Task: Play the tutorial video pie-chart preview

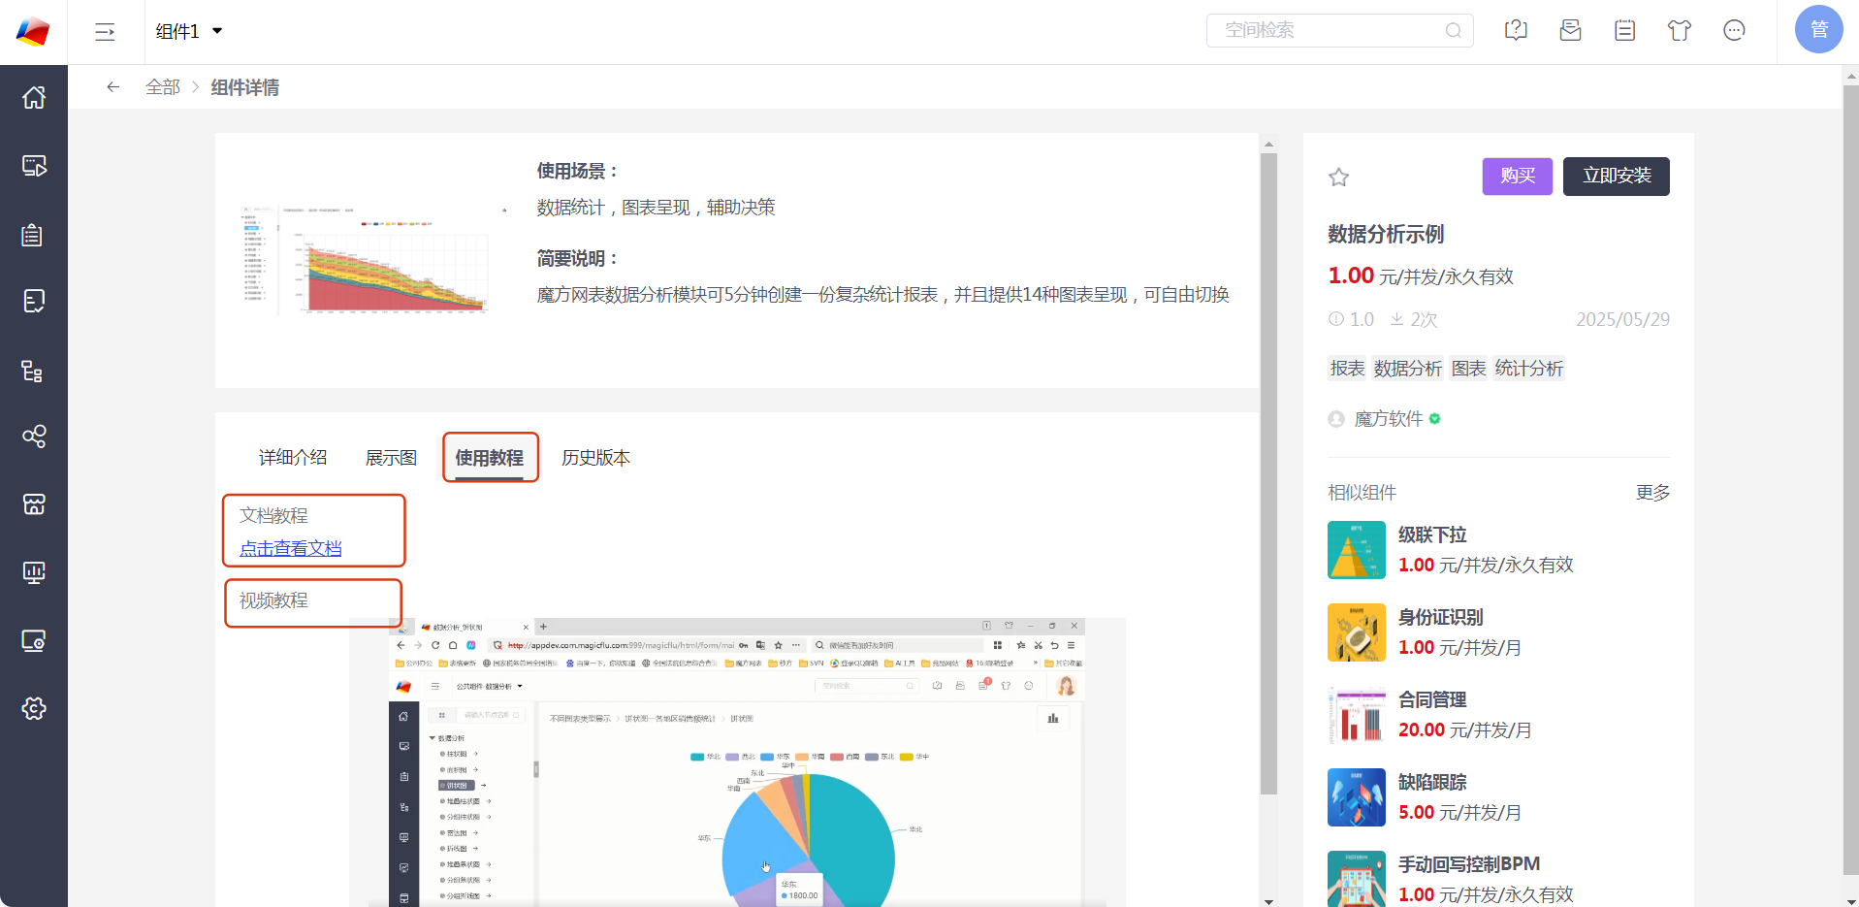Action: (x=737, y=762)
